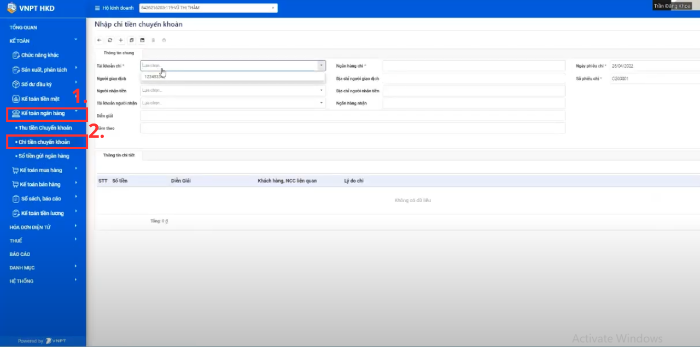
Task: Switch to the Thông tin chi tiết tab
Action: coord(119,155)
